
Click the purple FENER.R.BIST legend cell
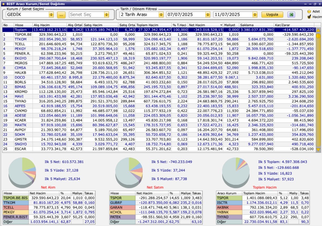point(16,217)
